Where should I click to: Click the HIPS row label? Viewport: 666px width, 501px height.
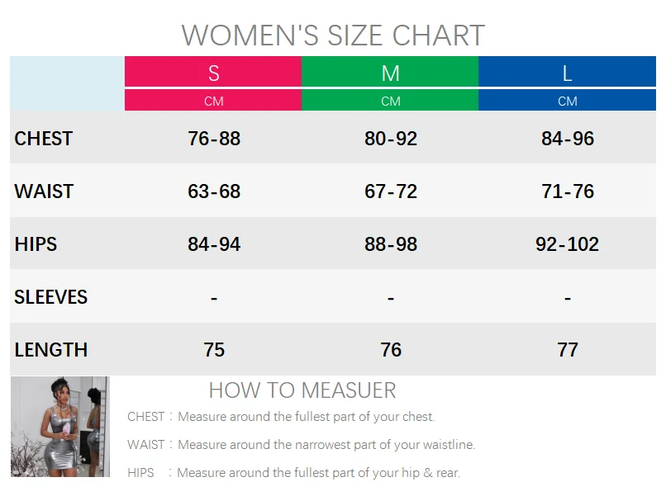pos(36,244)
